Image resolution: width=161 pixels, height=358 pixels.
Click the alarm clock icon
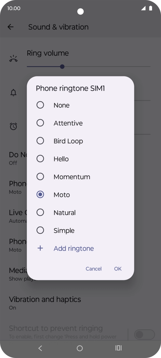14,126
